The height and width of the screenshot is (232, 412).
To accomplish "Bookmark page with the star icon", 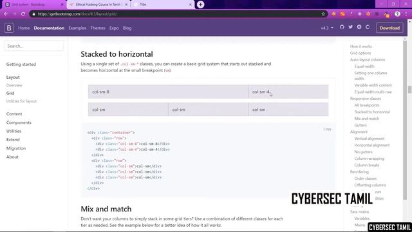I will (323, 14).
